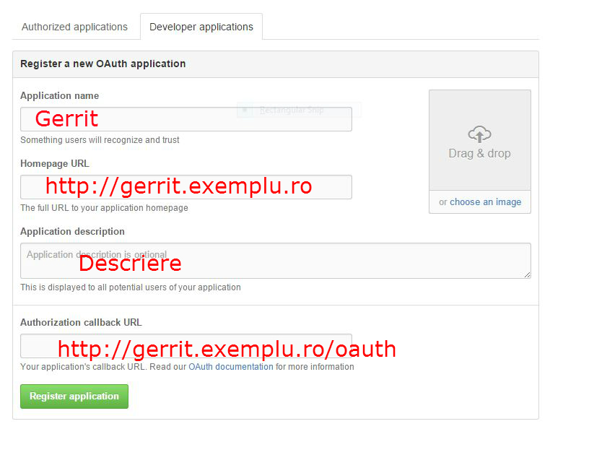Click the 'Homepage URL' label
The width and height of the screenshot is (589, 468).
(x=54, y=163)
